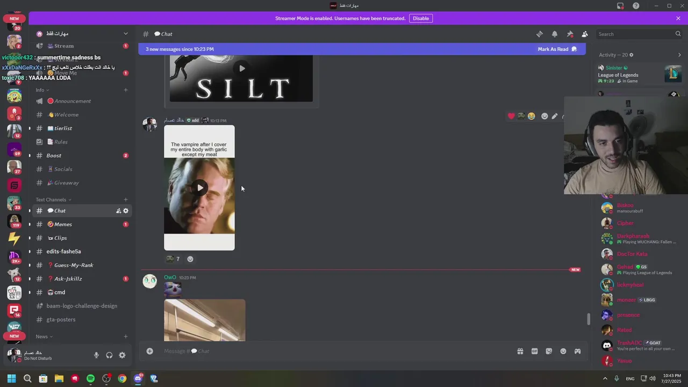Viewport: 688px width, 387px height.
Task: Open the tierlist channel
Action: pos(82,128)
